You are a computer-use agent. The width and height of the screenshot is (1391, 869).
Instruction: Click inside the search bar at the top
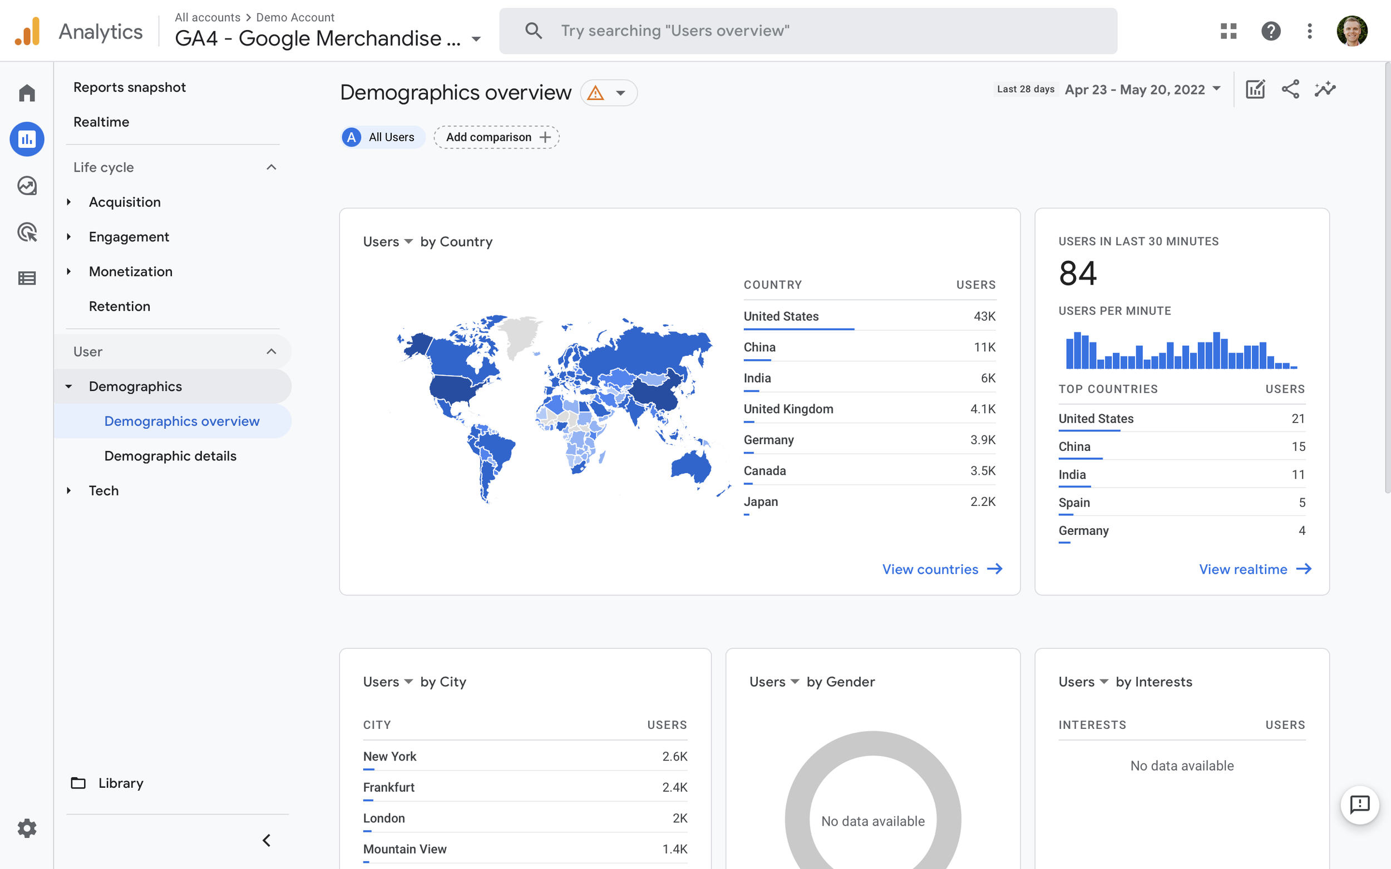(x=805, y=31)
